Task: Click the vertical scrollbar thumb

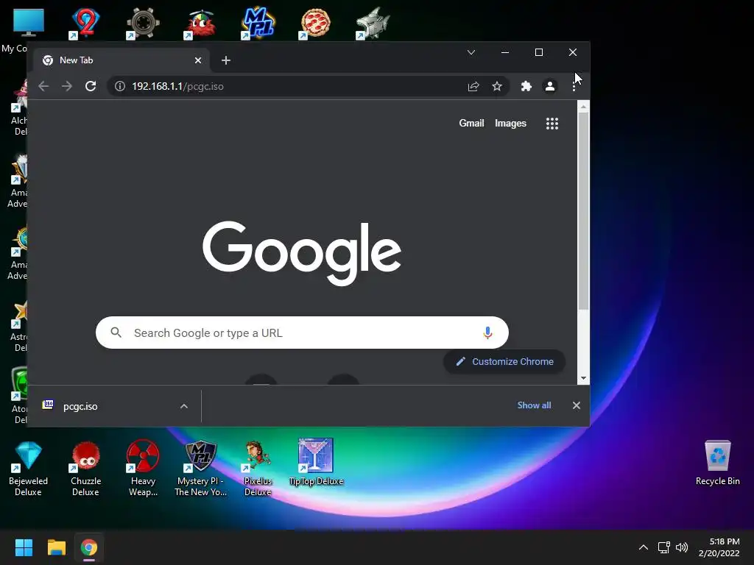Action: point(583,211)
